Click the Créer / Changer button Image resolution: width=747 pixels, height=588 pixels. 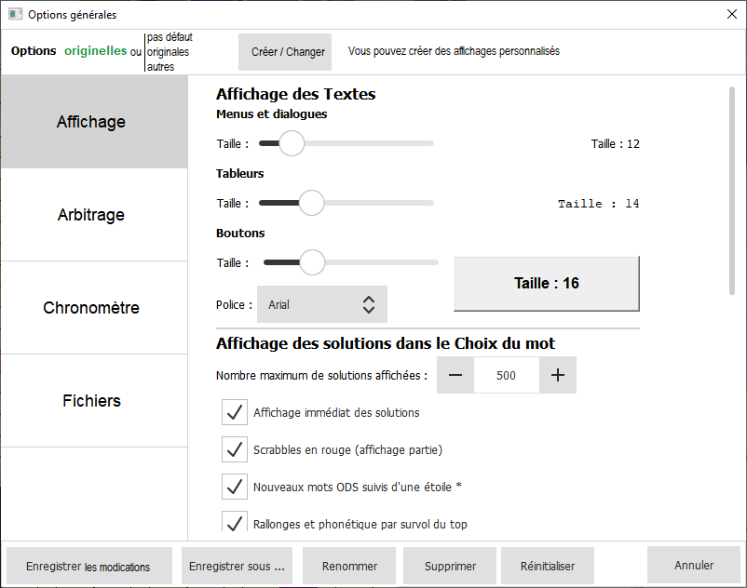coord(285,52)
